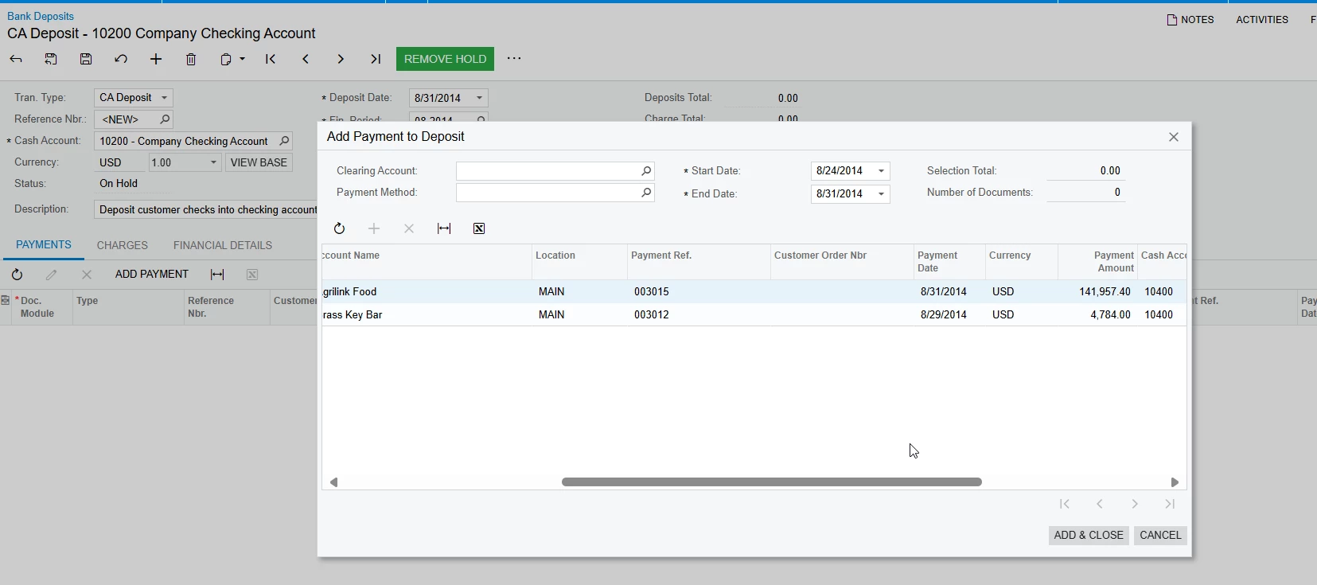Close the Add Payment to Deposit dialog

1174,137
